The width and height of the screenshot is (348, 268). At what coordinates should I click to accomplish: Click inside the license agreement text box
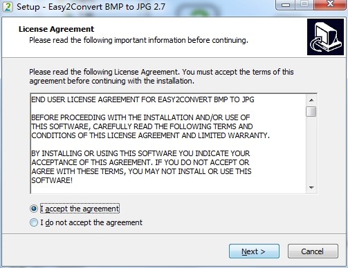(x=168, y=144)
